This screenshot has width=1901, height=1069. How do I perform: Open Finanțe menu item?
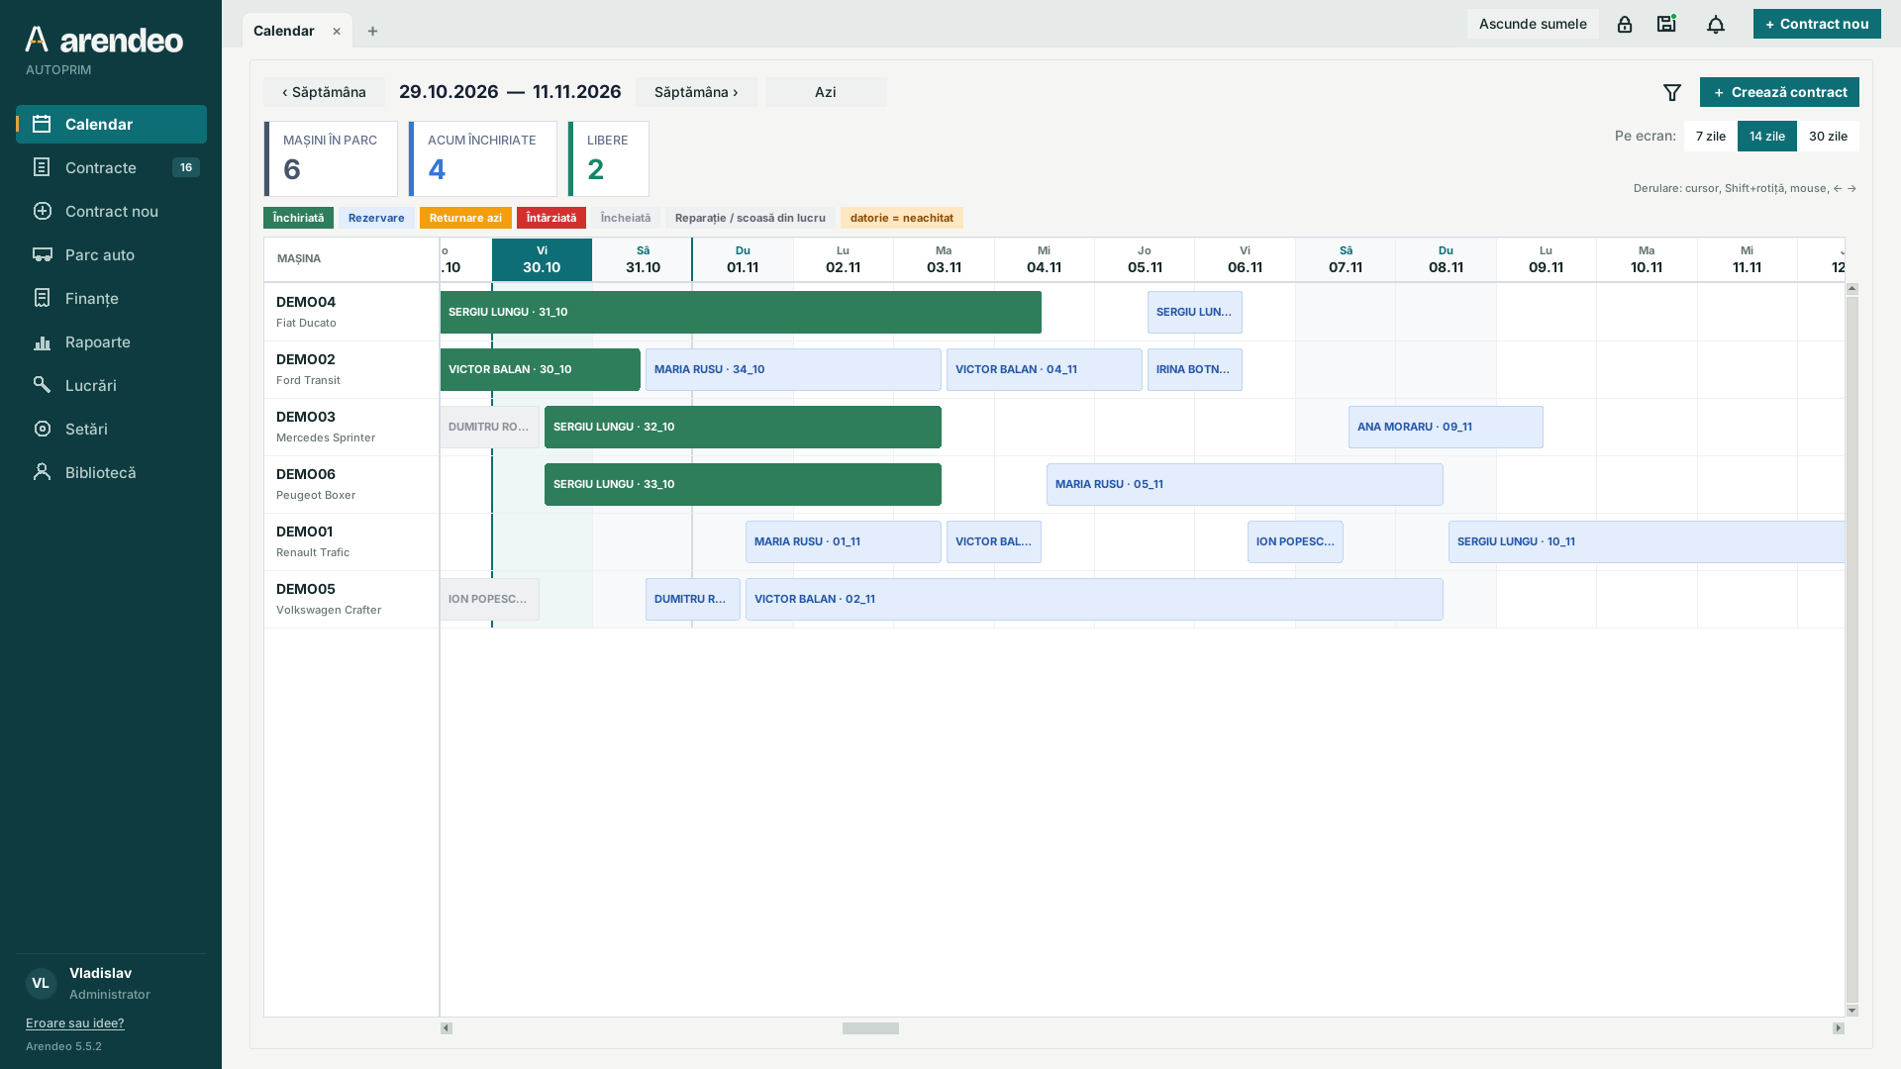click(111, 298)
